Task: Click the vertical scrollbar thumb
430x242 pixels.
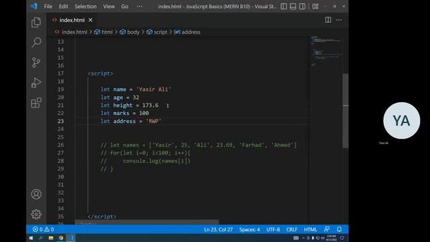Action: (x=345, y=111)
